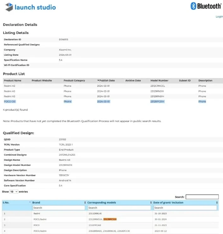Image resolution: width=223 pixels, height=234 pixels.
Task: Click the launch studio logo
Action: pos(31,7)
